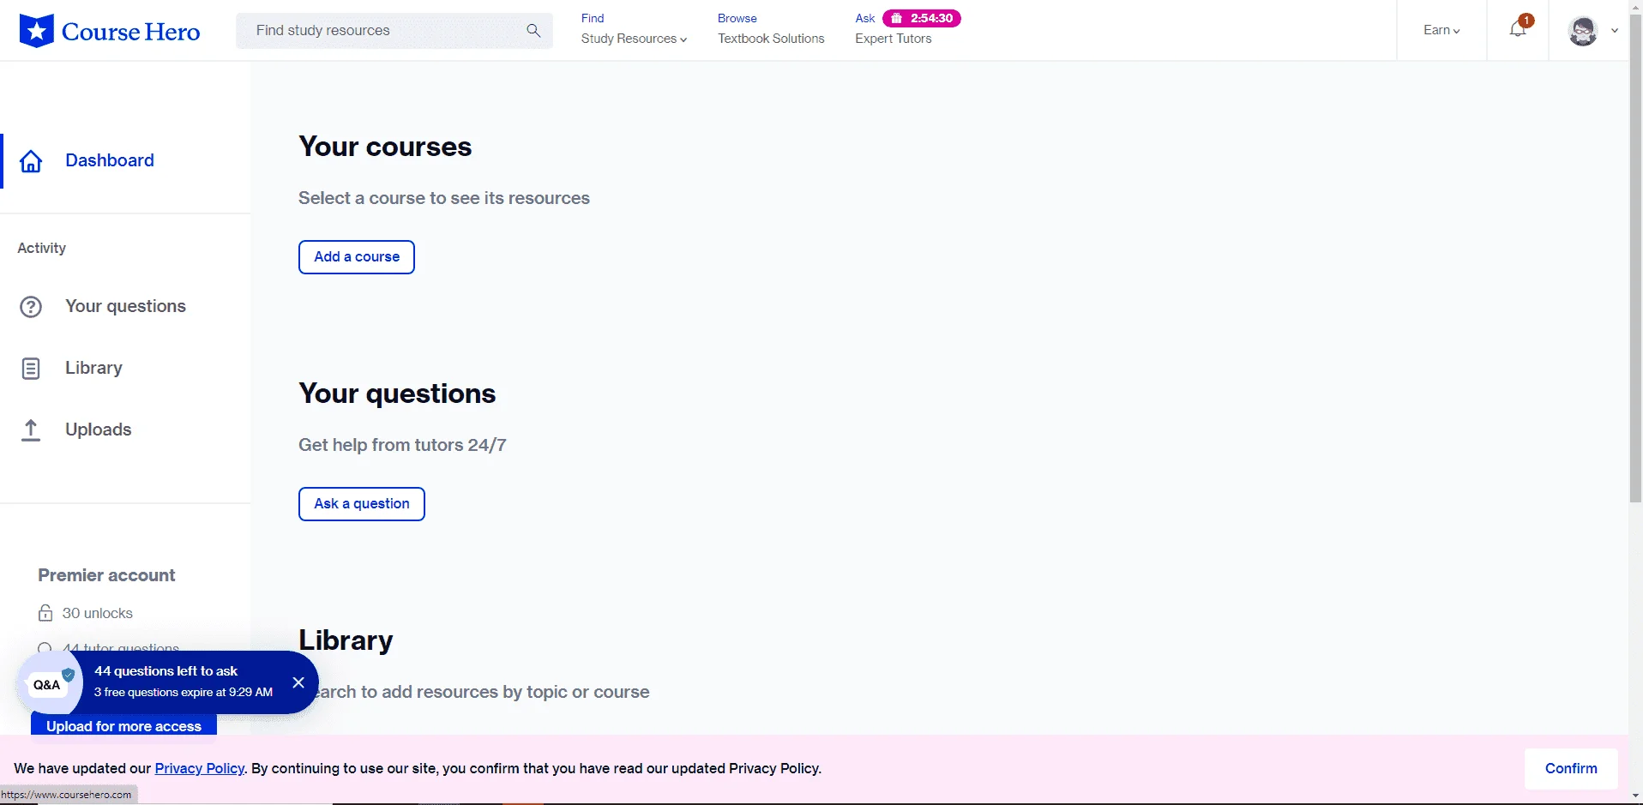Image resolution: width=1643 pixels, height=805 pixels.
Task: Click 44 questions left to ask
Action: [x=166, y=671]
